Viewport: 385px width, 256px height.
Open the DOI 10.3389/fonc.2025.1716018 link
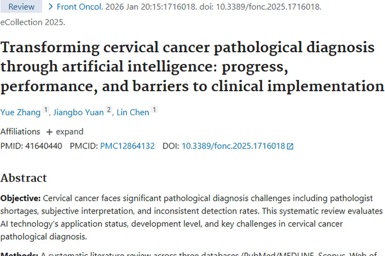233,146
